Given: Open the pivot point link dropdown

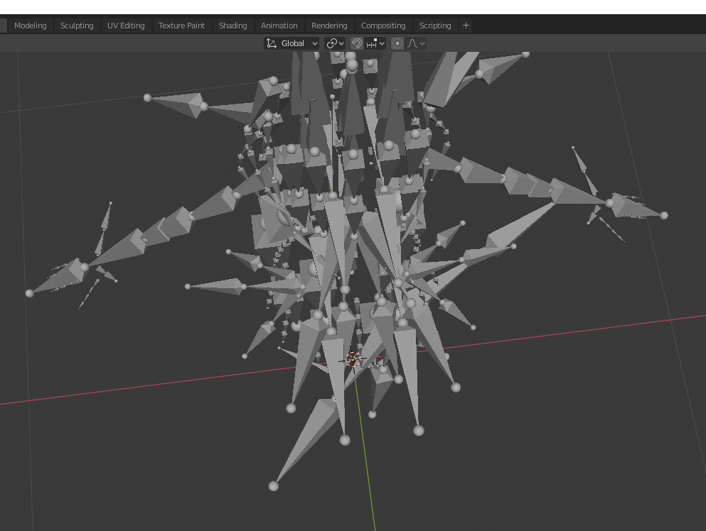Looking at the screenshot, I should (x=335, y=43).
